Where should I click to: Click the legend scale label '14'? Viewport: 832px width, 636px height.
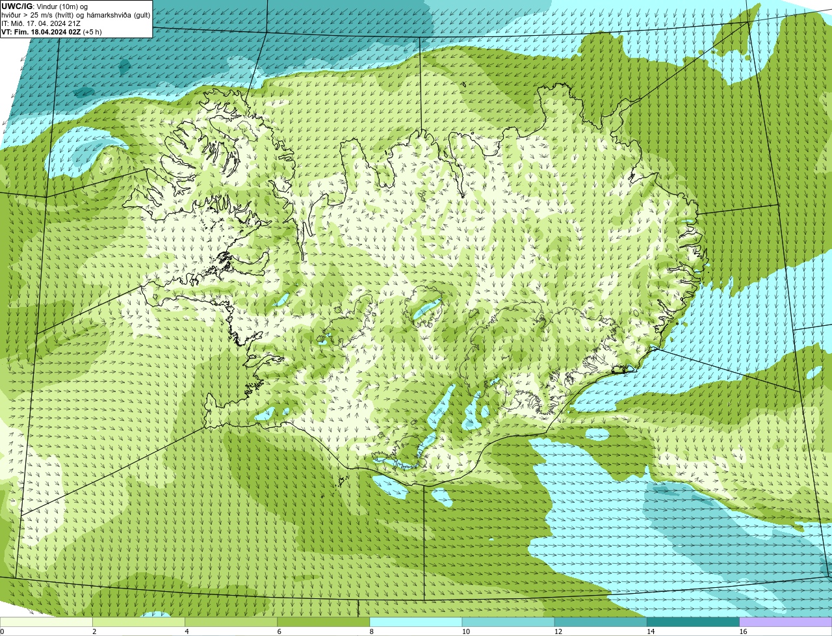click(651, 631)
